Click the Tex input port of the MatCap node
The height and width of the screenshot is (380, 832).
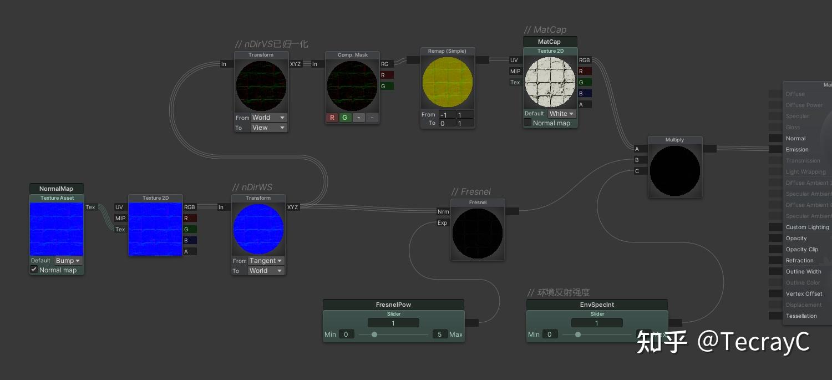tap(515, 82)
